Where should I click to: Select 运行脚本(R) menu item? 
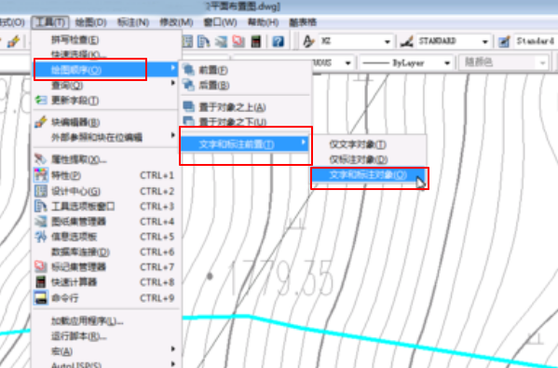(x=105, y=336)
